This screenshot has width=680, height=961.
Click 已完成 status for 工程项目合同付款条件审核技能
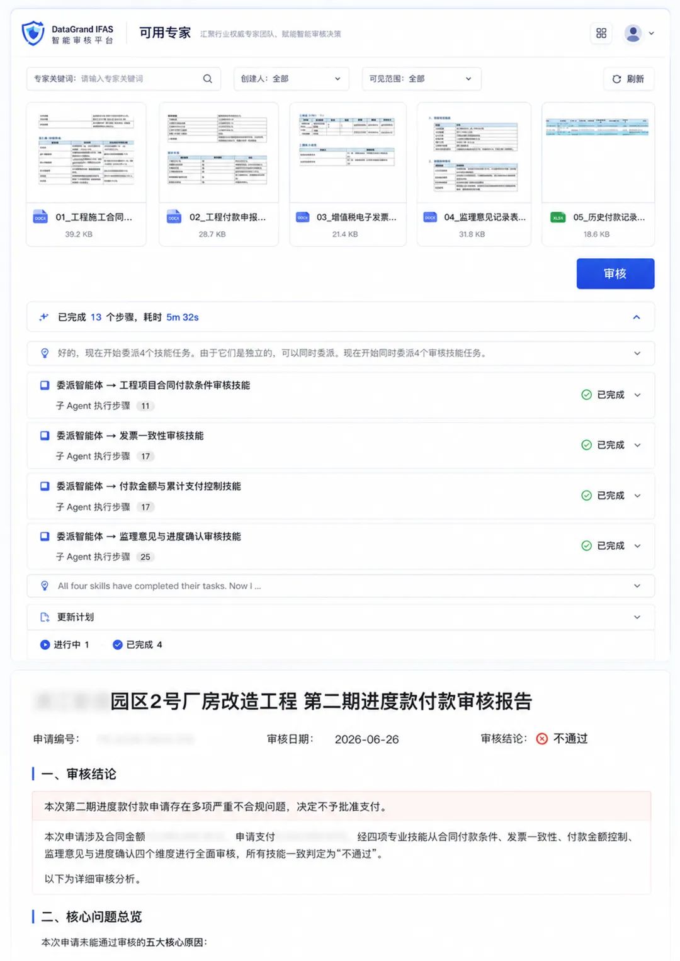point(603,395)
